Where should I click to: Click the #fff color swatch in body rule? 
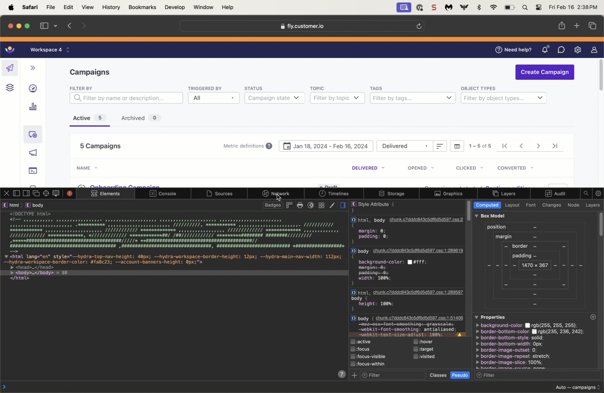[x=410, y=262]
